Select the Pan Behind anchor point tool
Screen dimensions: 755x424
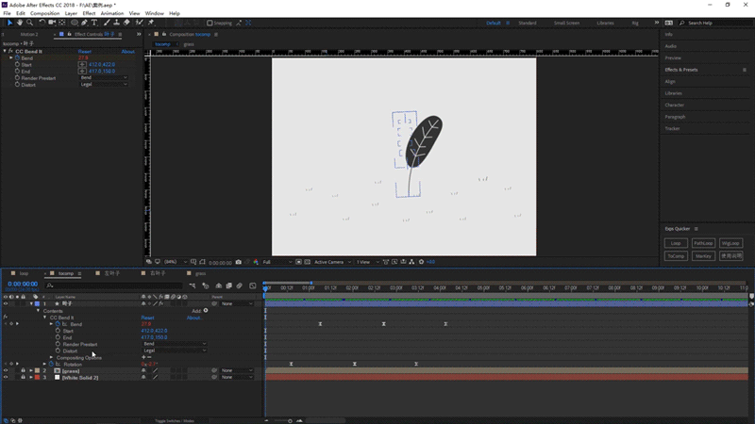point(62,23)
